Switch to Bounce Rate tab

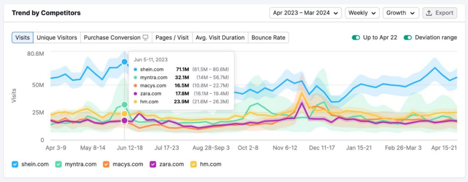pyautogui.click(x=268, y=38)
